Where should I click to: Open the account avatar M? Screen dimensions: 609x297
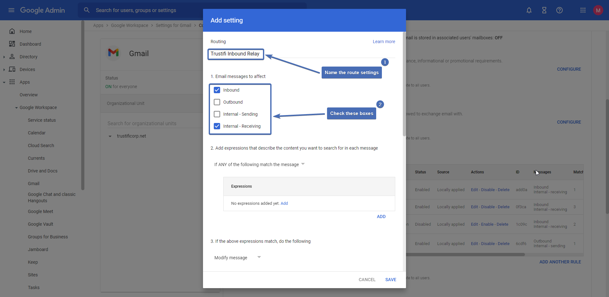click(x=598, y=10)
